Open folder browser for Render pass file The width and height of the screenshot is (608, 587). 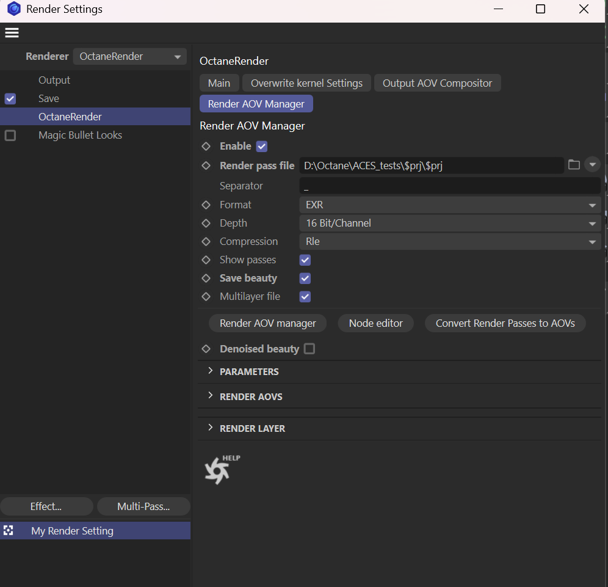coord(574,165)
